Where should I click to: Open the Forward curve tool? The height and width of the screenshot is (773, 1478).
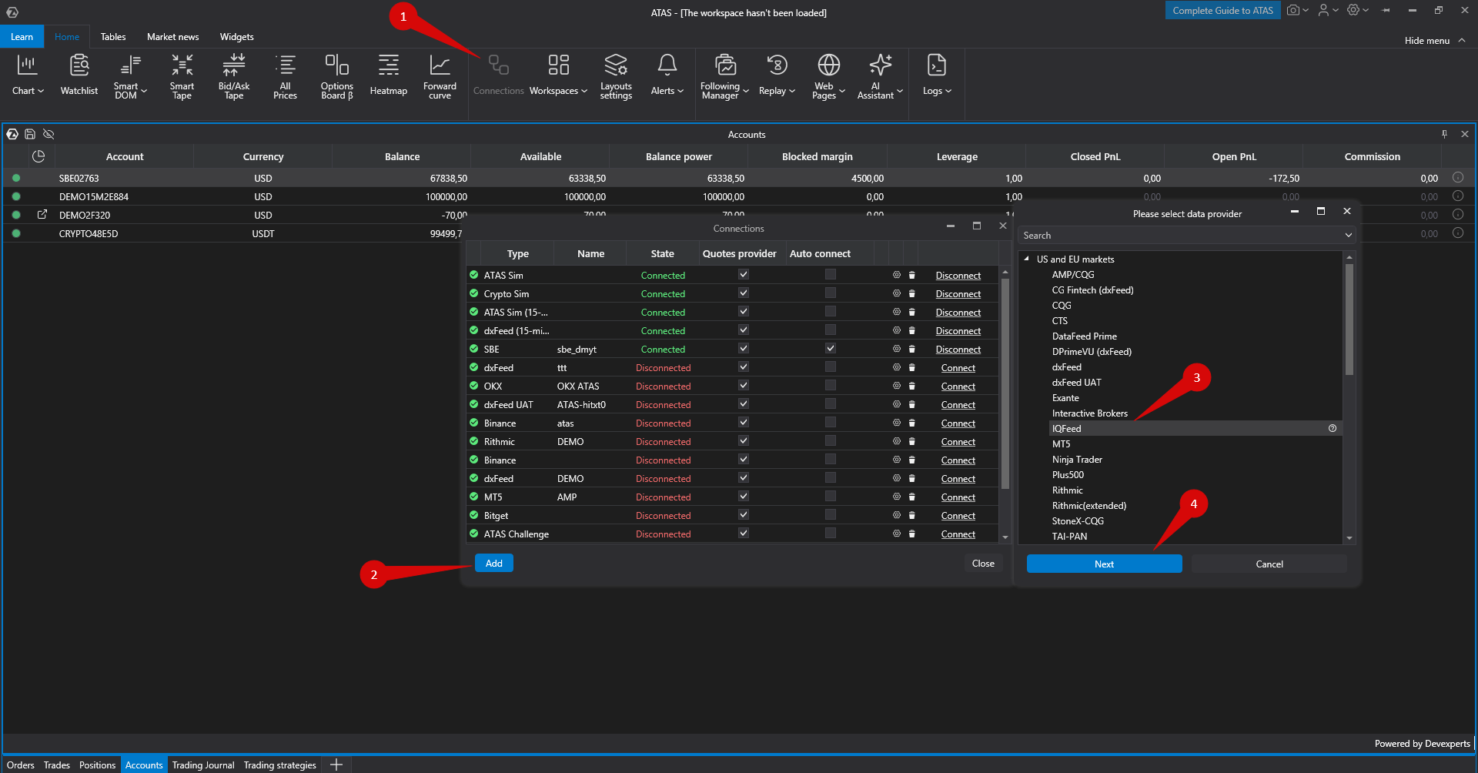(x=440, y=75)
